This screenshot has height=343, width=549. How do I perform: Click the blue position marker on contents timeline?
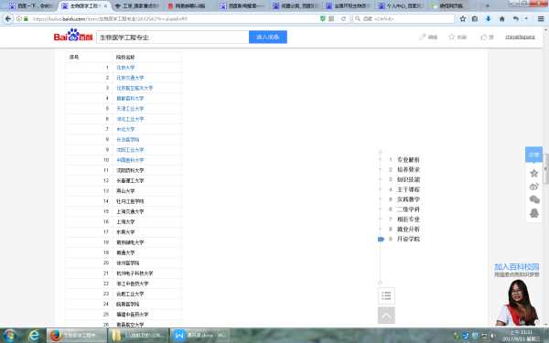pyautogui.click(x=381, y=239)
